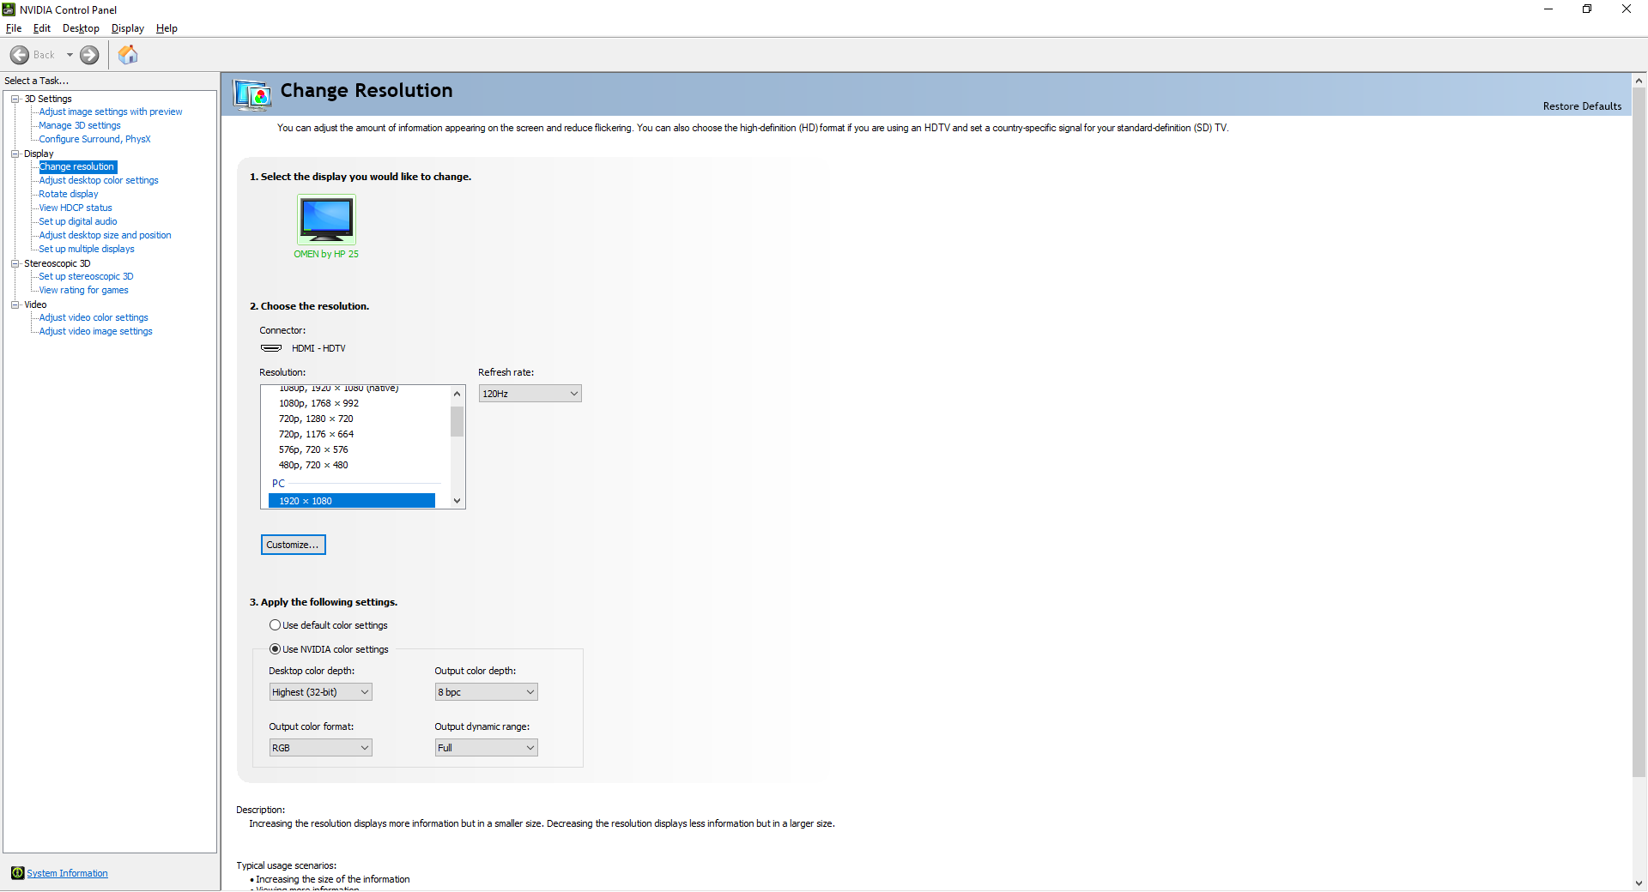Open Adjust image settings with preview
Image resolution: width=1648 pixels, height=892 pixels.
click(x=111, y=111)
